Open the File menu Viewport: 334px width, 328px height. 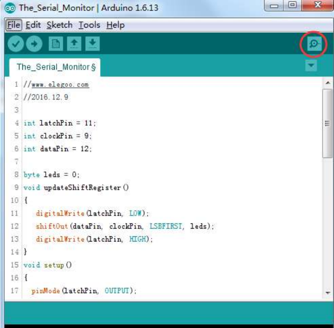[14, 25]
